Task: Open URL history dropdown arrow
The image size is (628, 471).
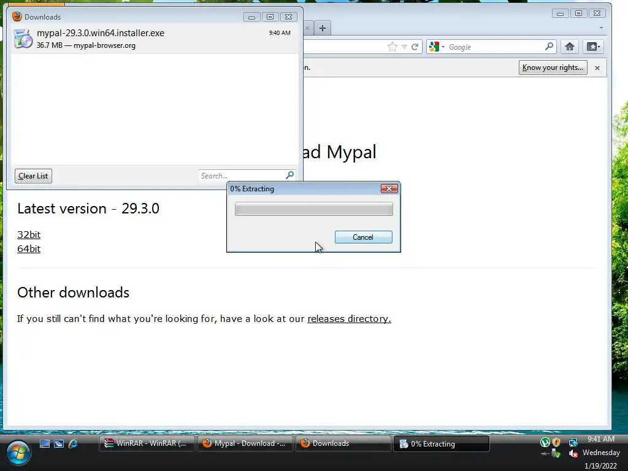Action: (x=405, y=47)
